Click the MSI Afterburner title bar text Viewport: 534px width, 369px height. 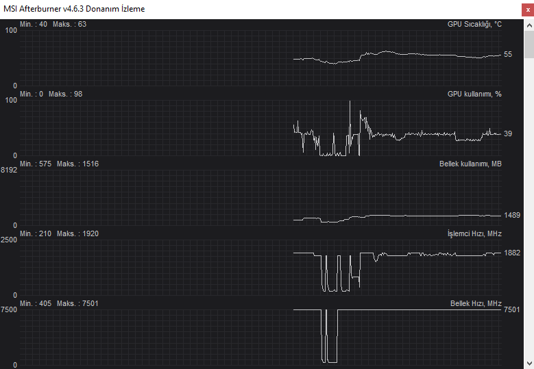point(74,9)
